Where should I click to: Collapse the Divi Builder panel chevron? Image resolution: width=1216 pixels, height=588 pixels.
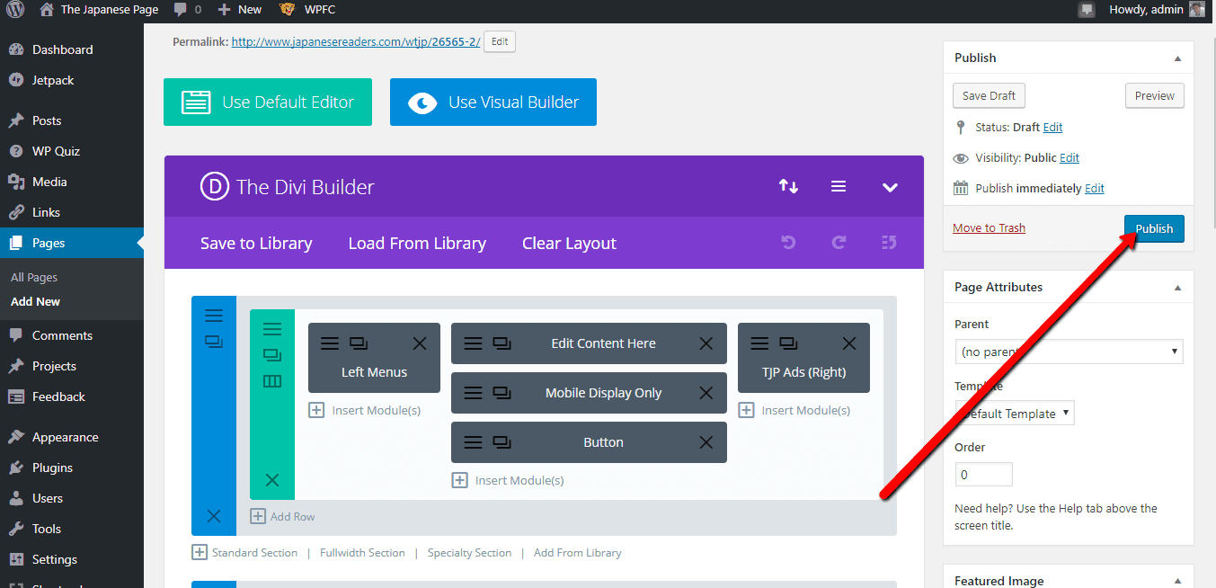(890, 187)
